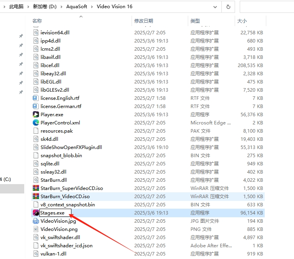
Task: Click the v8_context_snapshot.bin file icon
Action: (x=36, y=205)
